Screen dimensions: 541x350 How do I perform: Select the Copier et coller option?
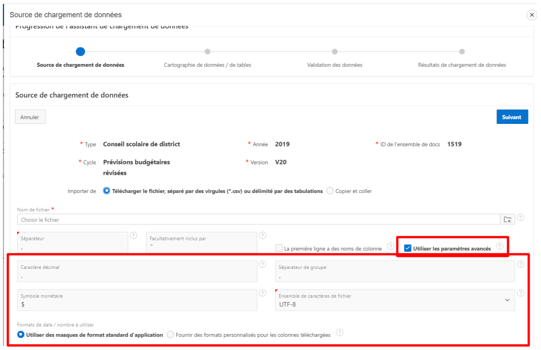[x=330, y=191]
